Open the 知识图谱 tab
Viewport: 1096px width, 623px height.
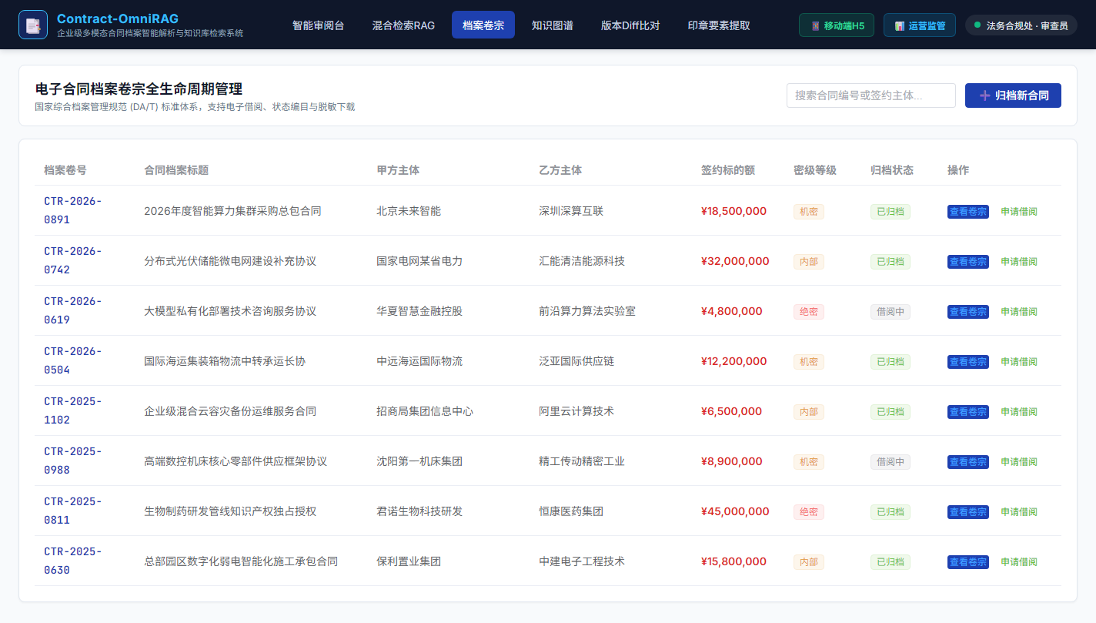(x=553, y=25)
